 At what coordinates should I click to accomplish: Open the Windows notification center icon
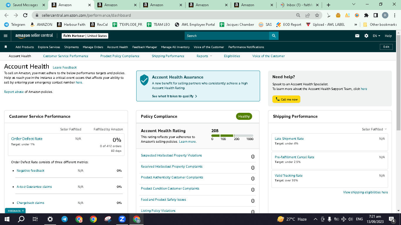point(392,219)
